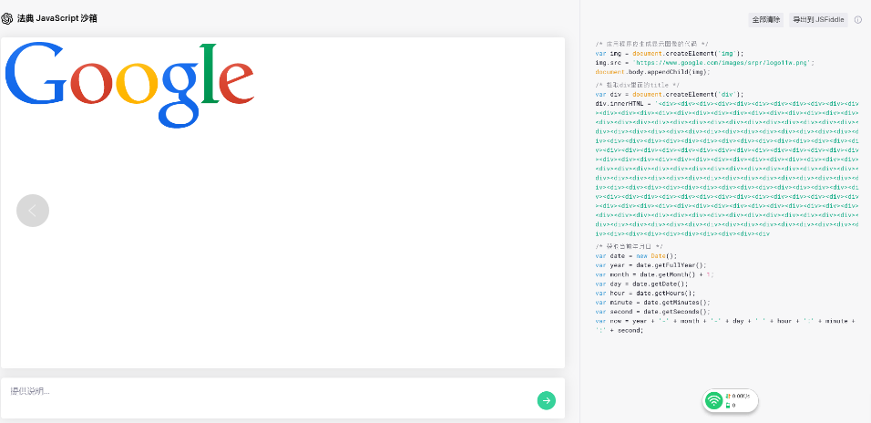Click the line "var minute = date.getMinutes();"
This screenshot has width=871, height=423.
pos(652,303)
